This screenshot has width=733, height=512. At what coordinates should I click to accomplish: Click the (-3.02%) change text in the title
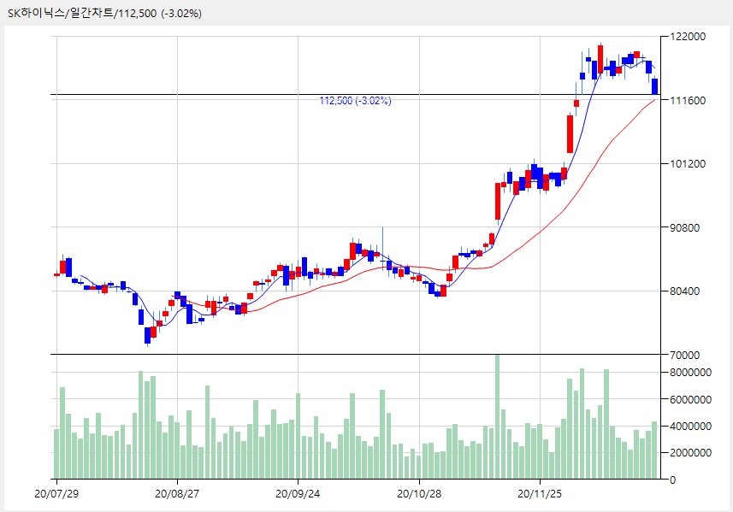[181, 13]
